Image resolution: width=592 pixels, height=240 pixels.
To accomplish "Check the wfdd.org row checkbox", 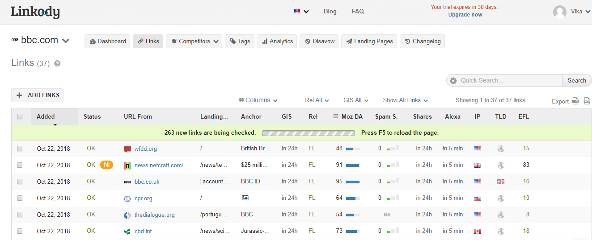I will [20, 149].
